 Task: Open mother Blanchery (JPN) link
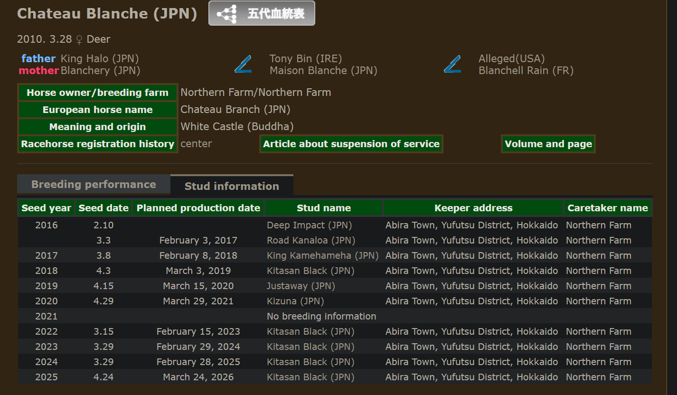click(101, 70)
